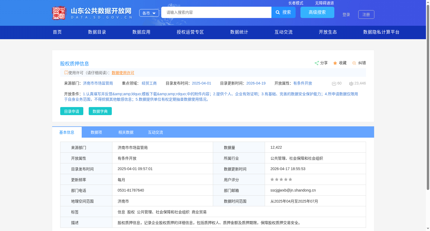Click the view count eye icon showing 23,446
Viewport: 430px width, 231px height.
[x=351, y=83]
